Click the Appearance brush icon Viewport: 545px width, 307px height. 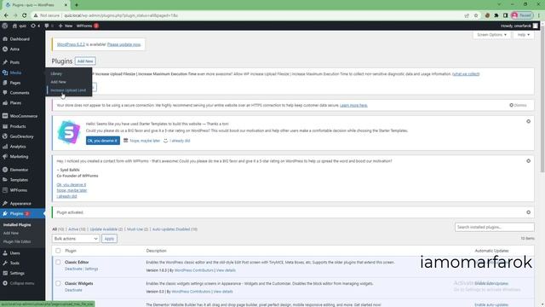pos(5,203)
